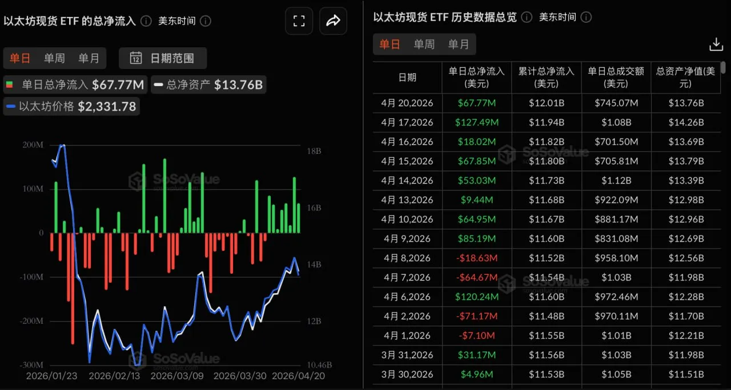Image resolution: width=731 pixels, height=390 pixels.
Task: Click the $14.26B net asset cell
Action: pyautogui.click(x=686, y=123)
